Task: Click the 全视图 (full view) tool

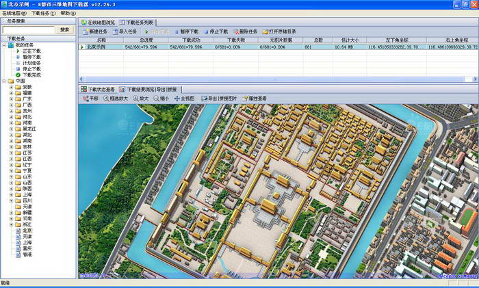Action: pyautogui.click(x=184, y=99)
